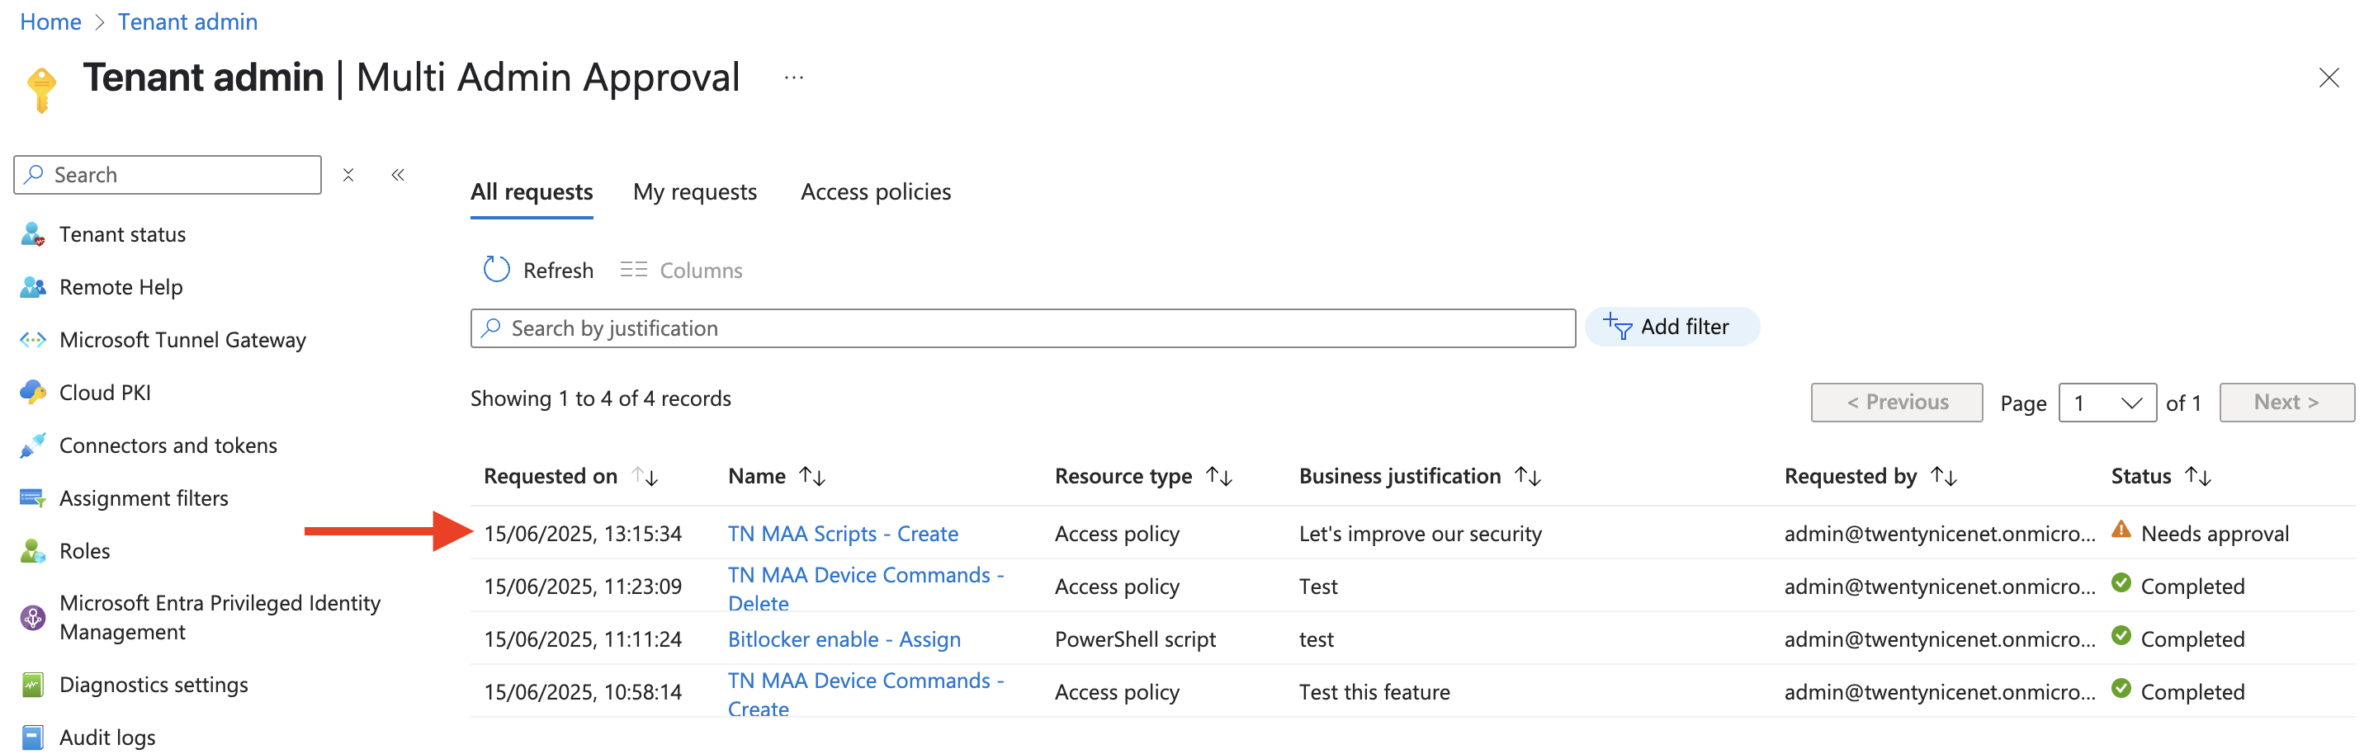This screenshot has height=754, width=2369.
Task: Open Microsoft Tunnel Gateway menu item
Action: 183,340
